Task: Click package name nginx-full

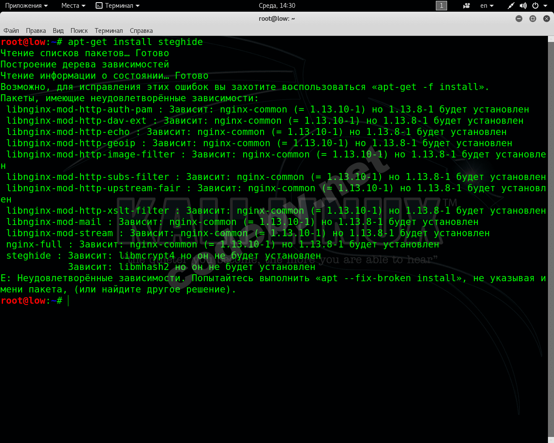Action: (x=34, y=244)
